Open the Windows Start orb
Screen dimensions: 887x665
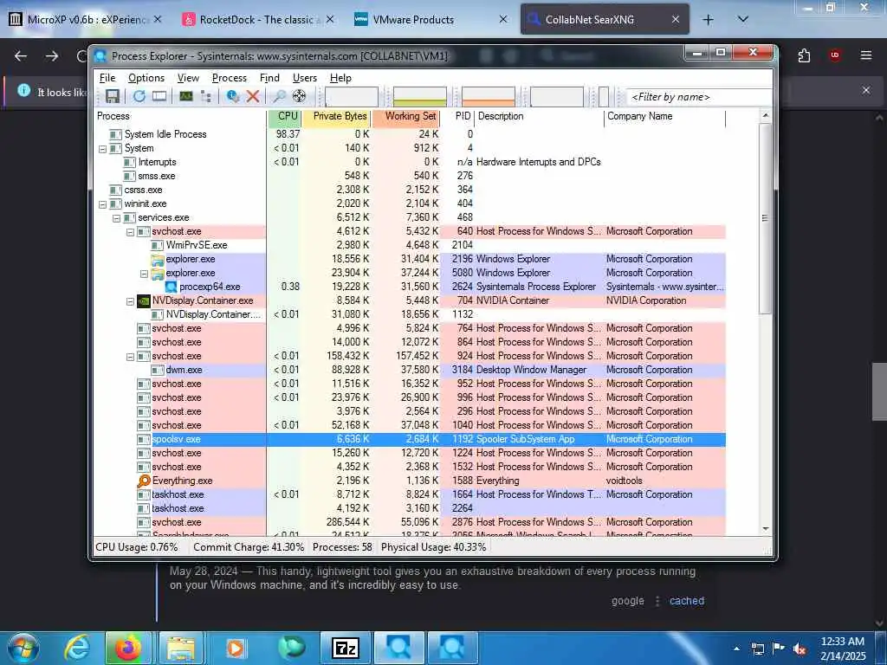tap(23, 648)
